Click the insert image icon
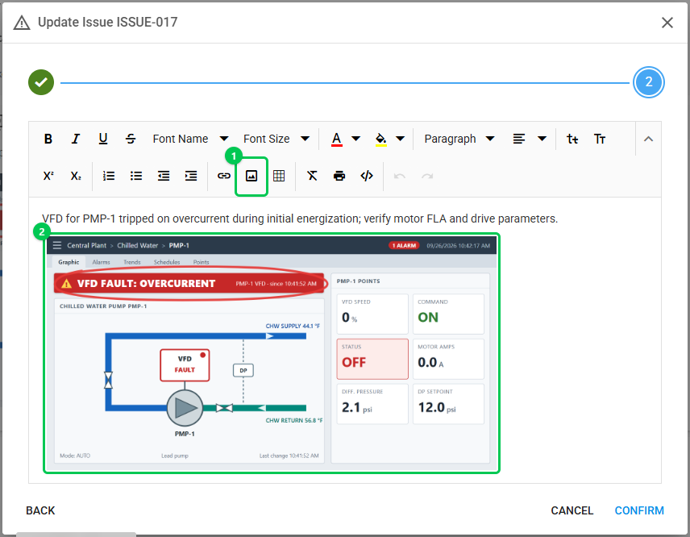 click(x=251, y=176)
